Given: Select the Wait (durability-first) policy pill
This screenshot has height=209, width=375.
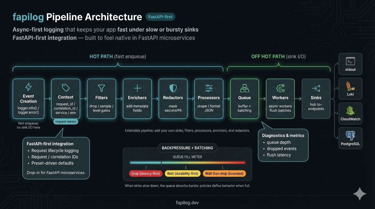Looking at the screenshot, I should click(x=183, y=173).
